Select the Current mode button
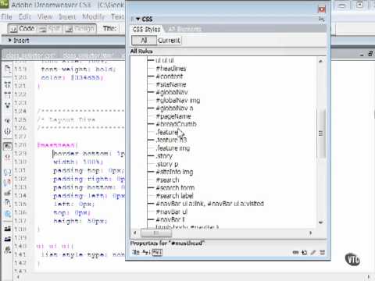 coord(169,41)
